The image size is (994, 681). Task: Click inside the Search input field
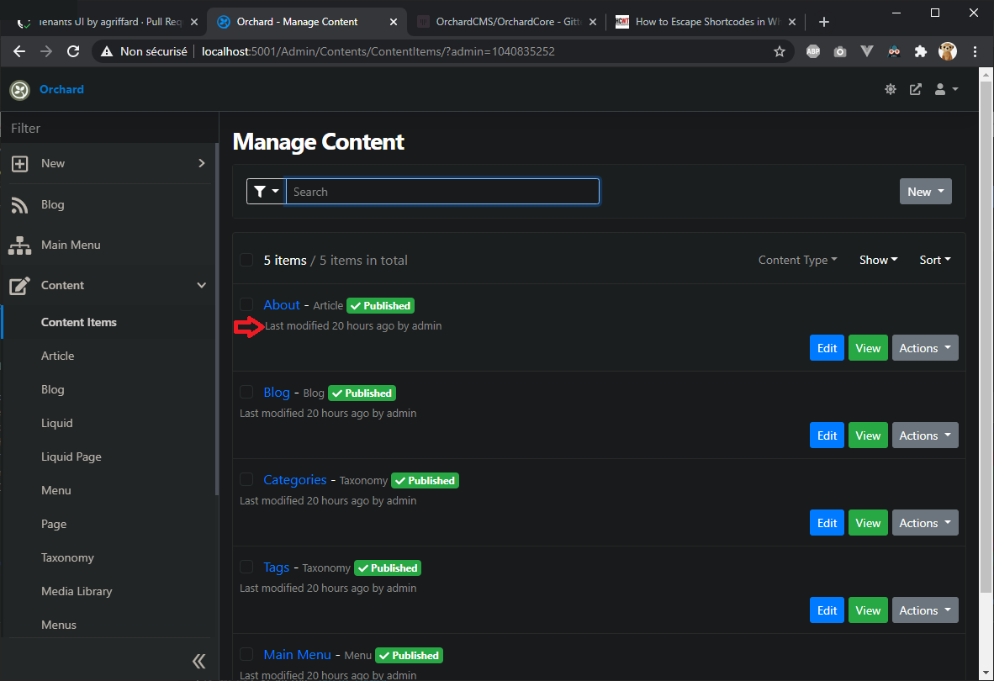(x=443, y=191)
